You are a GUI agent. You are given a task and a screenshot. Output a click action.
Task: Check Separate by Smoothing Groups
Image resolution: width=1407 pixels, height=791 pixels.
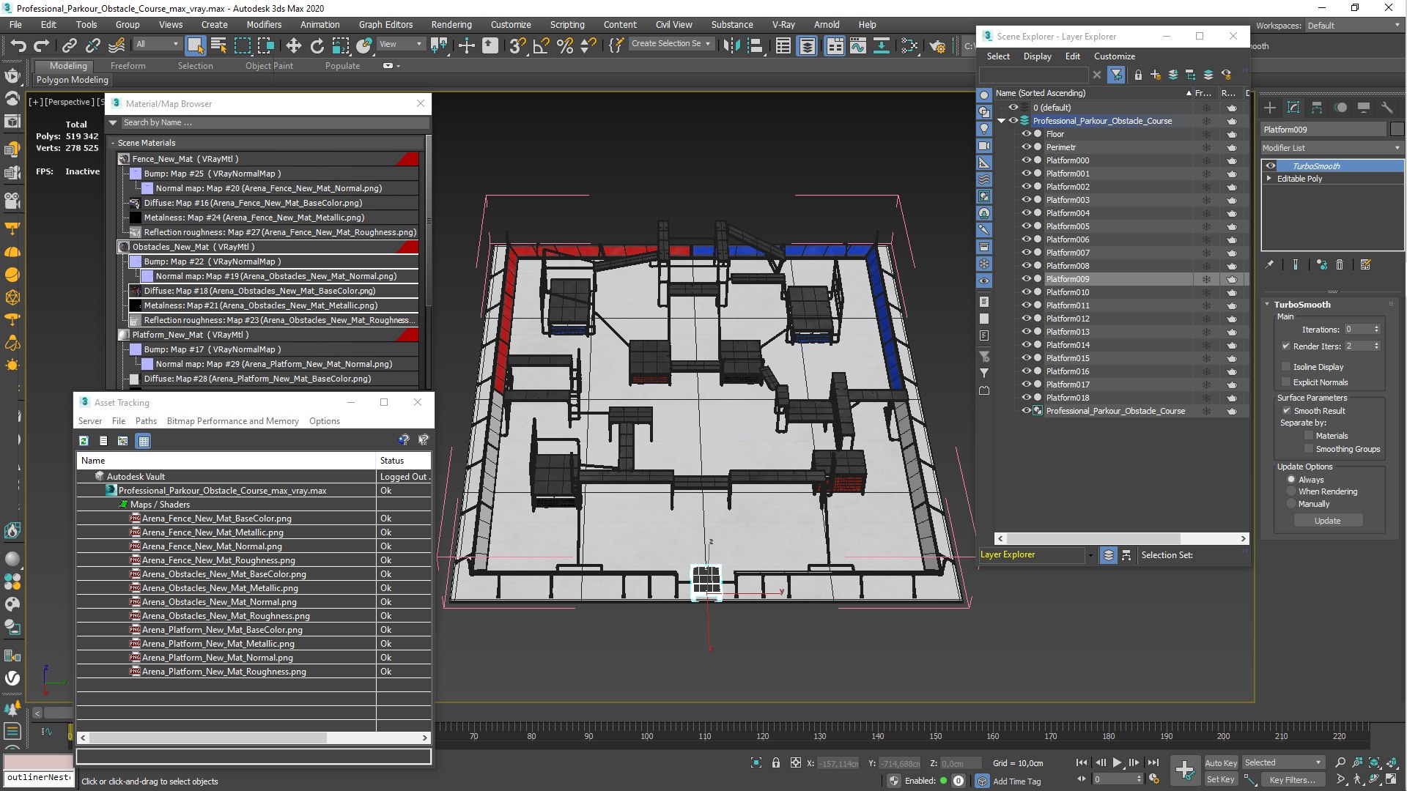pyautogui.click(x=1309, y=449)
